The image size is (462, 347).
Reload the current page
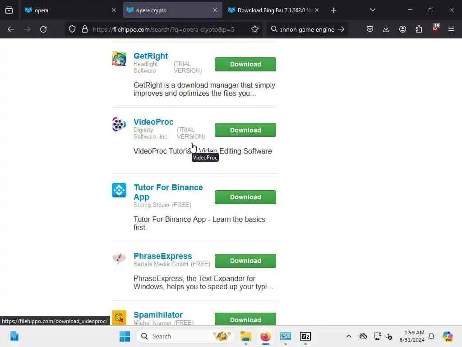pos(43,29)
